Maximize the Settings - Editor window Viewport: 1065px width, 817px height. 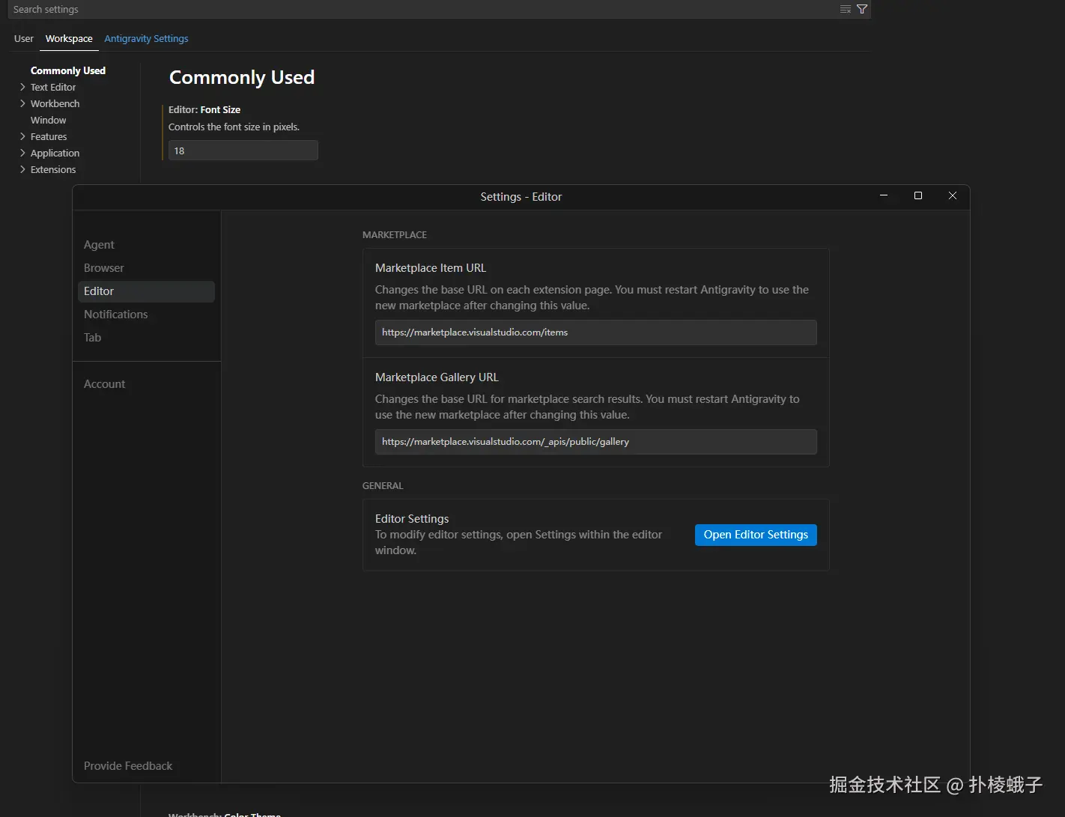click(918, 195)
